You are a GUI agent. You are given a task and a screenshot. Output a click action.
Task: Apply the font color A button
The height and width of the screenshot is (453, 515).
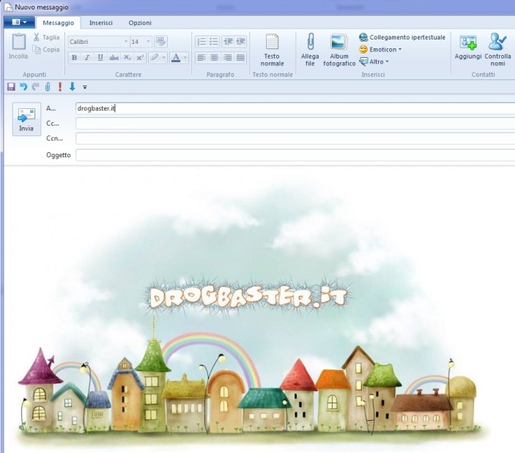pyautogui.click(x=176, y=58)
